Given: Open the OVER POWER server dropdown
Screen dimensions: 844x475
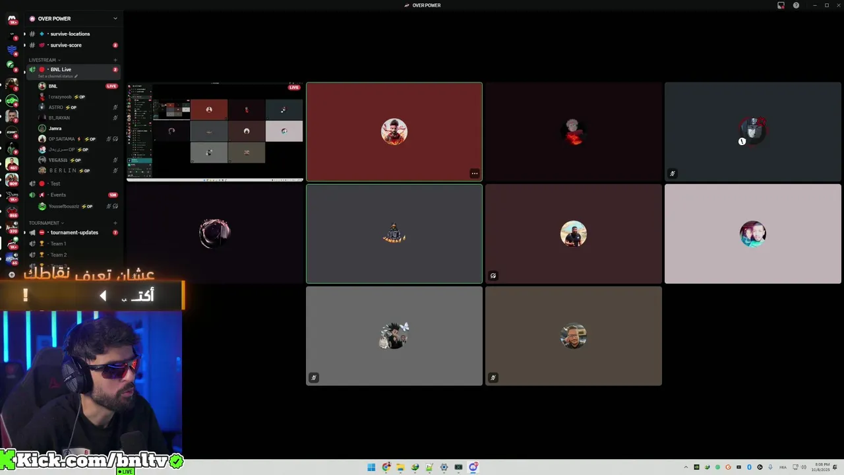Looking at the screenshot, I should tap(73, 18).
